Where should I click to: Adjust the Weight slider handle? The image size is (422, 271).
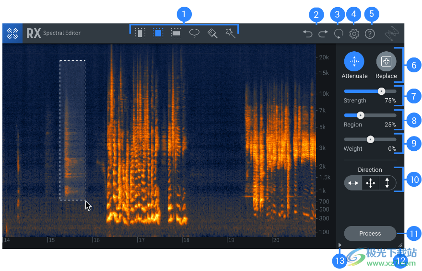point(371,139)
